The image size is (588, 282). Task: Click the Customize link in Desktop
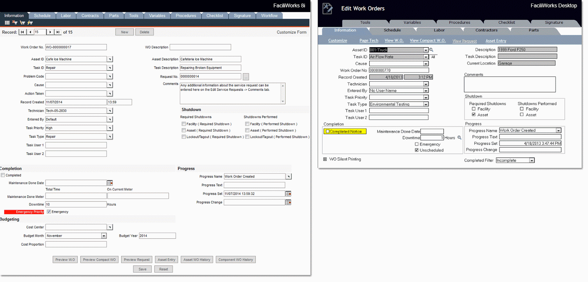click(x=338, y=40)
